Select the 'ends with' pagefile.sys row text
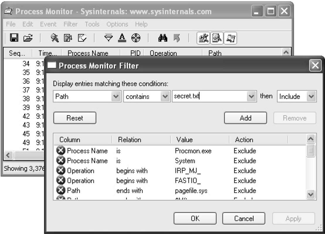 (130, 190)
